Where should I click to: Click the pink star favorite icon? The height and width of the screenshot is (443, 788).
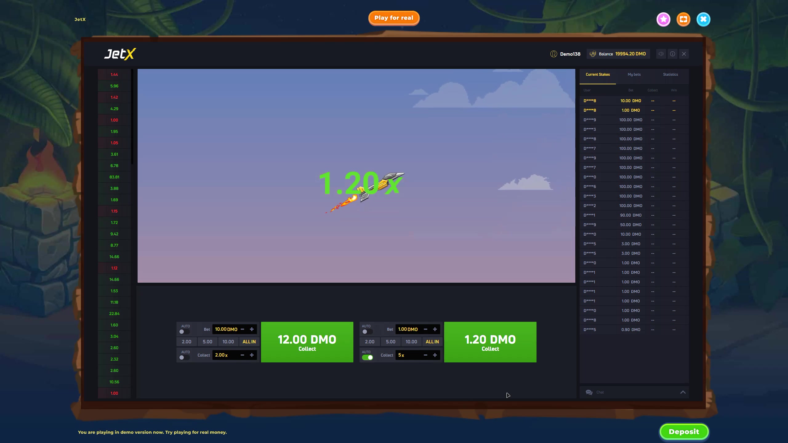663,19
